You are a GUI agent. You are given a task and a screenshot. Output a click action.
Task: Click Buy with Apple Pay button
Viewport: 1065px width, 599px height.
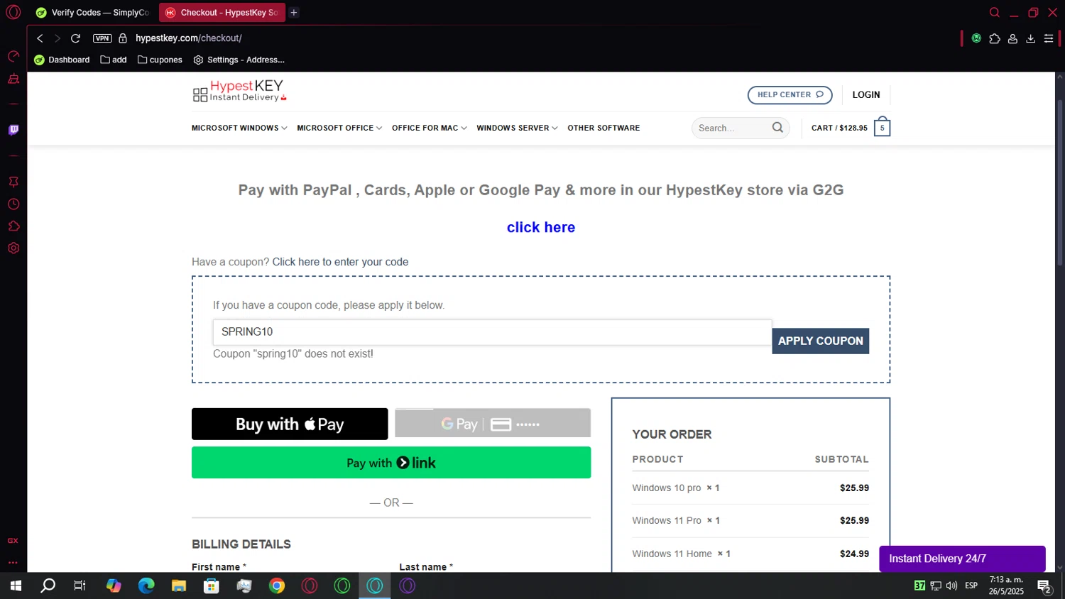pyautogui.click(x=290, y=424)
